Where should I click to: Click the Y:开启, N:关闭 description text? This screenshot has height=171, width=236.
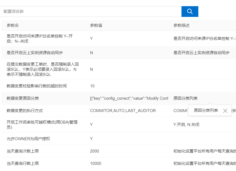[186, 125]
